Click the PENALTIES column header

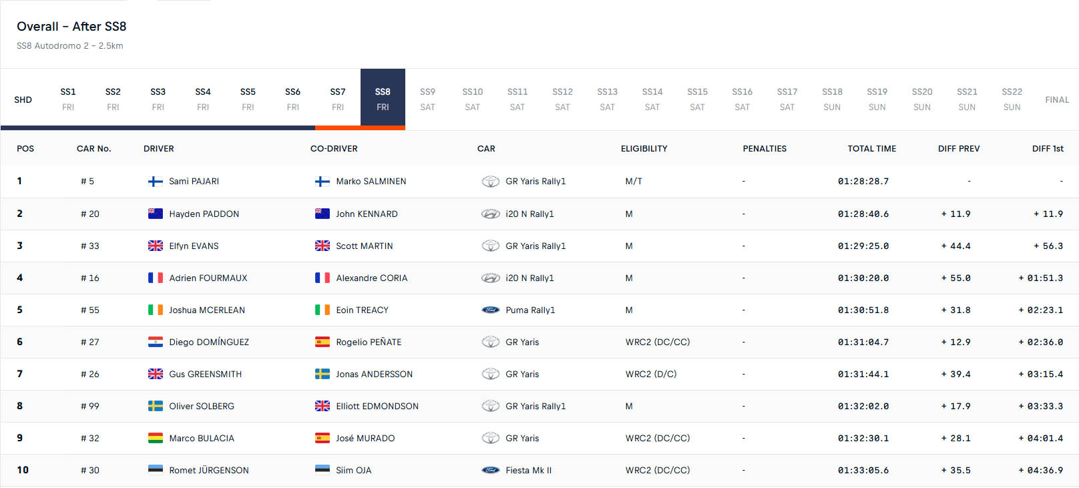pyautogui.click(x=765, y=149)
